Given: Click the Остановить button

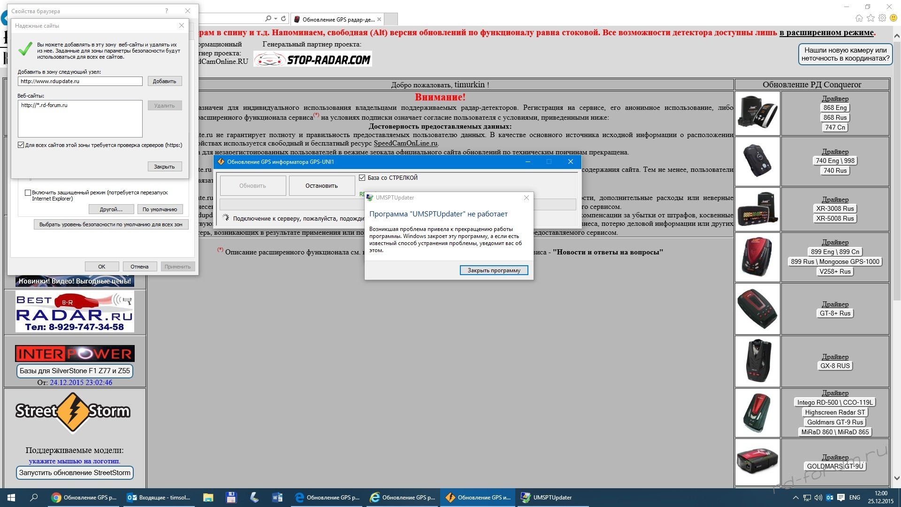Looking at the screenshot, I should (321, 185).
